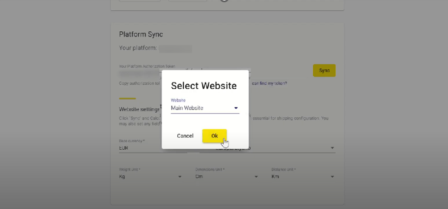
Task: Open the Website dropdown showing Main Website
Action: click(x=205, y=108)
